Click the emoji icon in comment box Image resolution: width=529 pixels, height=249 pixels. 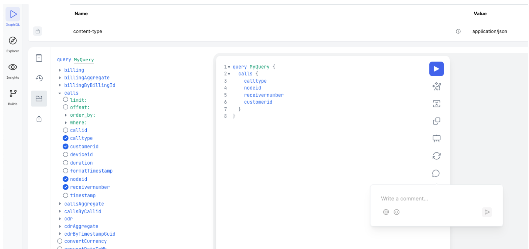point(396,212)
